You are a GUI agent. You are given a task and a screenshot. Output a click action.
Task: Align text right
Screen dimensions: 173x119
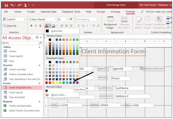(x=71, y=26)
